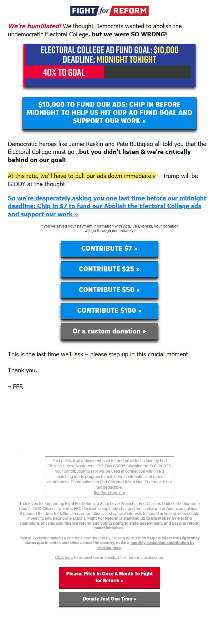Click Pitch In Once A Month button
This screenshot has height=619, width=219.
[x=109, y=578]
